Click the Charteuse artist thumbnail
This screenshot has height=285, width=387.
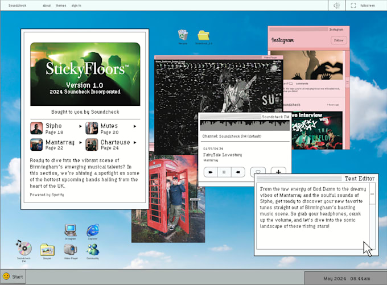(92, 144)
